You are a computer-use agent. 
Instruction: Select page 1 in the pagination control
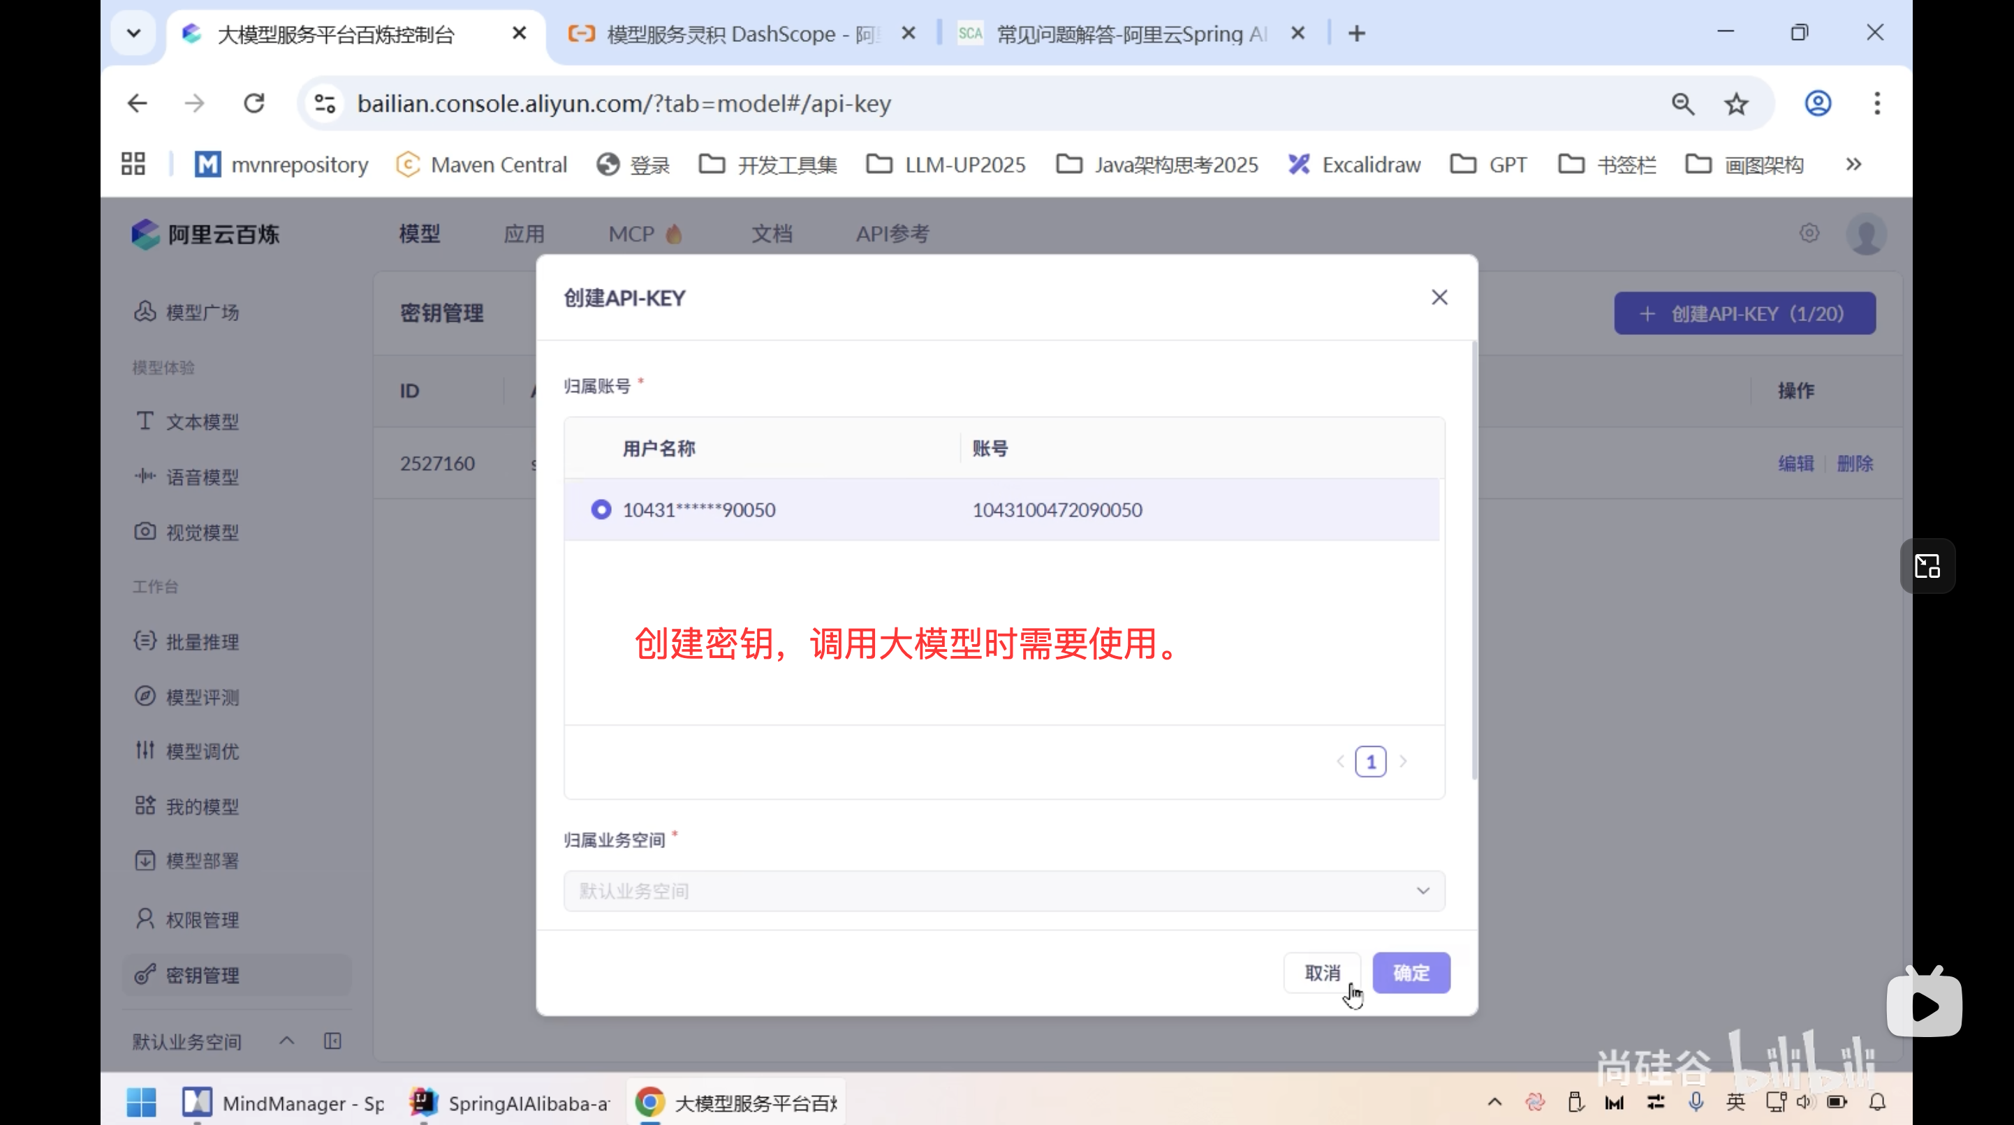(1372, 761)
